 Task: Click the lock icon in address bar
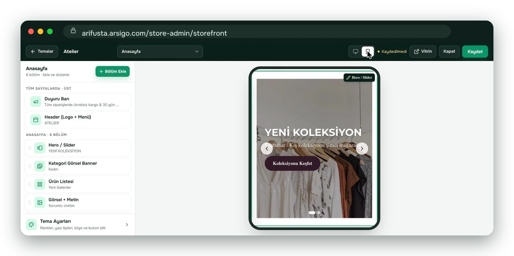point(73,31)
